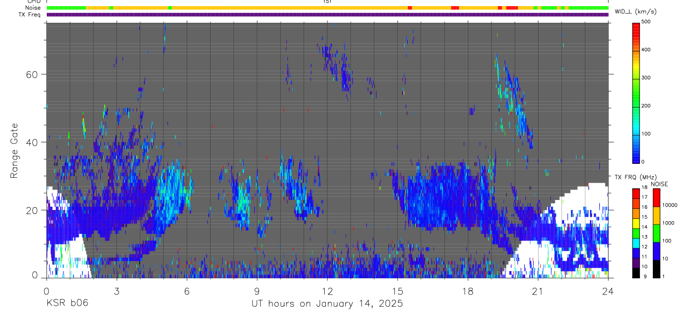The image size is (684, 315).
Task: Click the "21" tick on the UT hours axis
Action: (538, 291)
